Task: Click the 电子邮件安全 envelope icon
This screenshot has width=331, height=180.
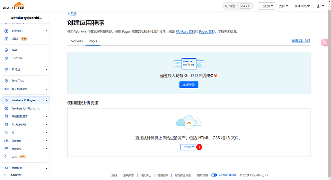Action: click(x=6, y=89)
